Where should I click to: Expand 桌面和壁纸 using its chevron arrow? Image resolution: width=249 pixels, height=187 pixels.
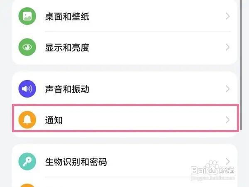(227, 17)
